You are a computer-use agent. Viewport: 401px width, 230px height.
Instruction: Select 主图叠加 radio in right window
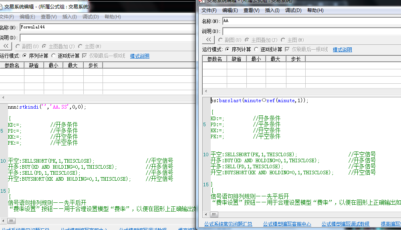pos(247,40)
